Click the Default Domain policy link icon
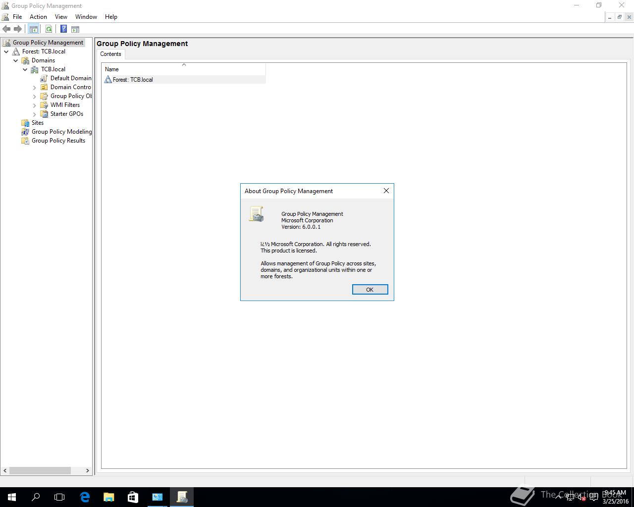 tap(44, 78)
